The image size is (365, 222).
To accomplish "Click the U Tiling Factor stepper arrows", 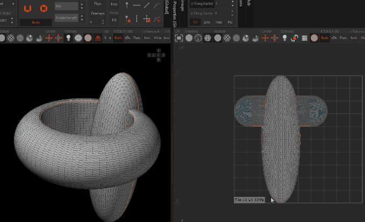I will 232,4.
